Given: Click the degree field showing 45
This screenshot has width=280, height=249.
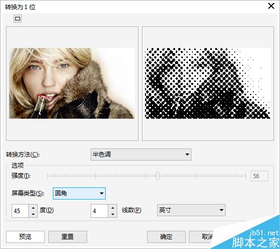Looking at the screenshot, I should click(20, 211).
